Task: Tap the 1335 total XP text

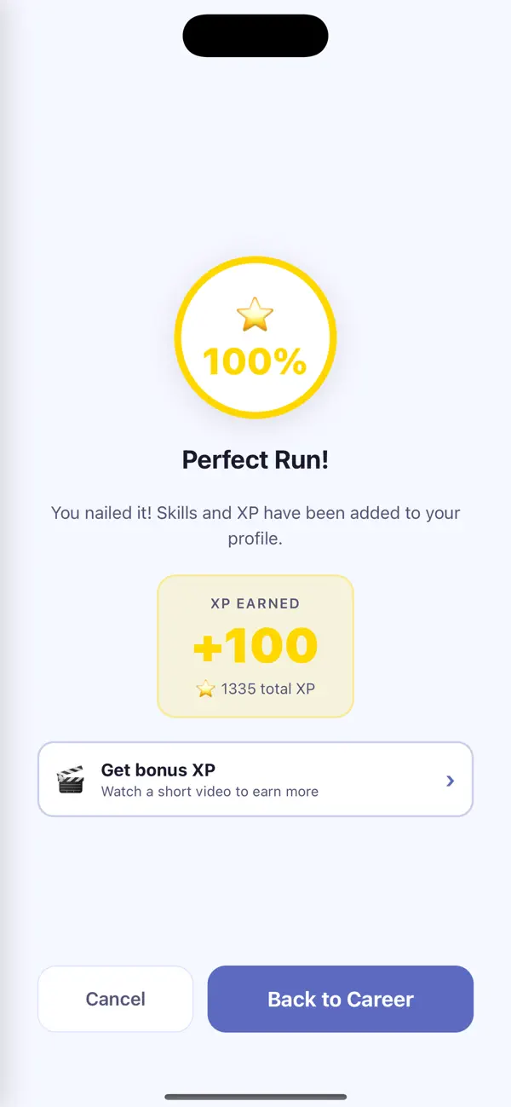Action: click(268, 689)
